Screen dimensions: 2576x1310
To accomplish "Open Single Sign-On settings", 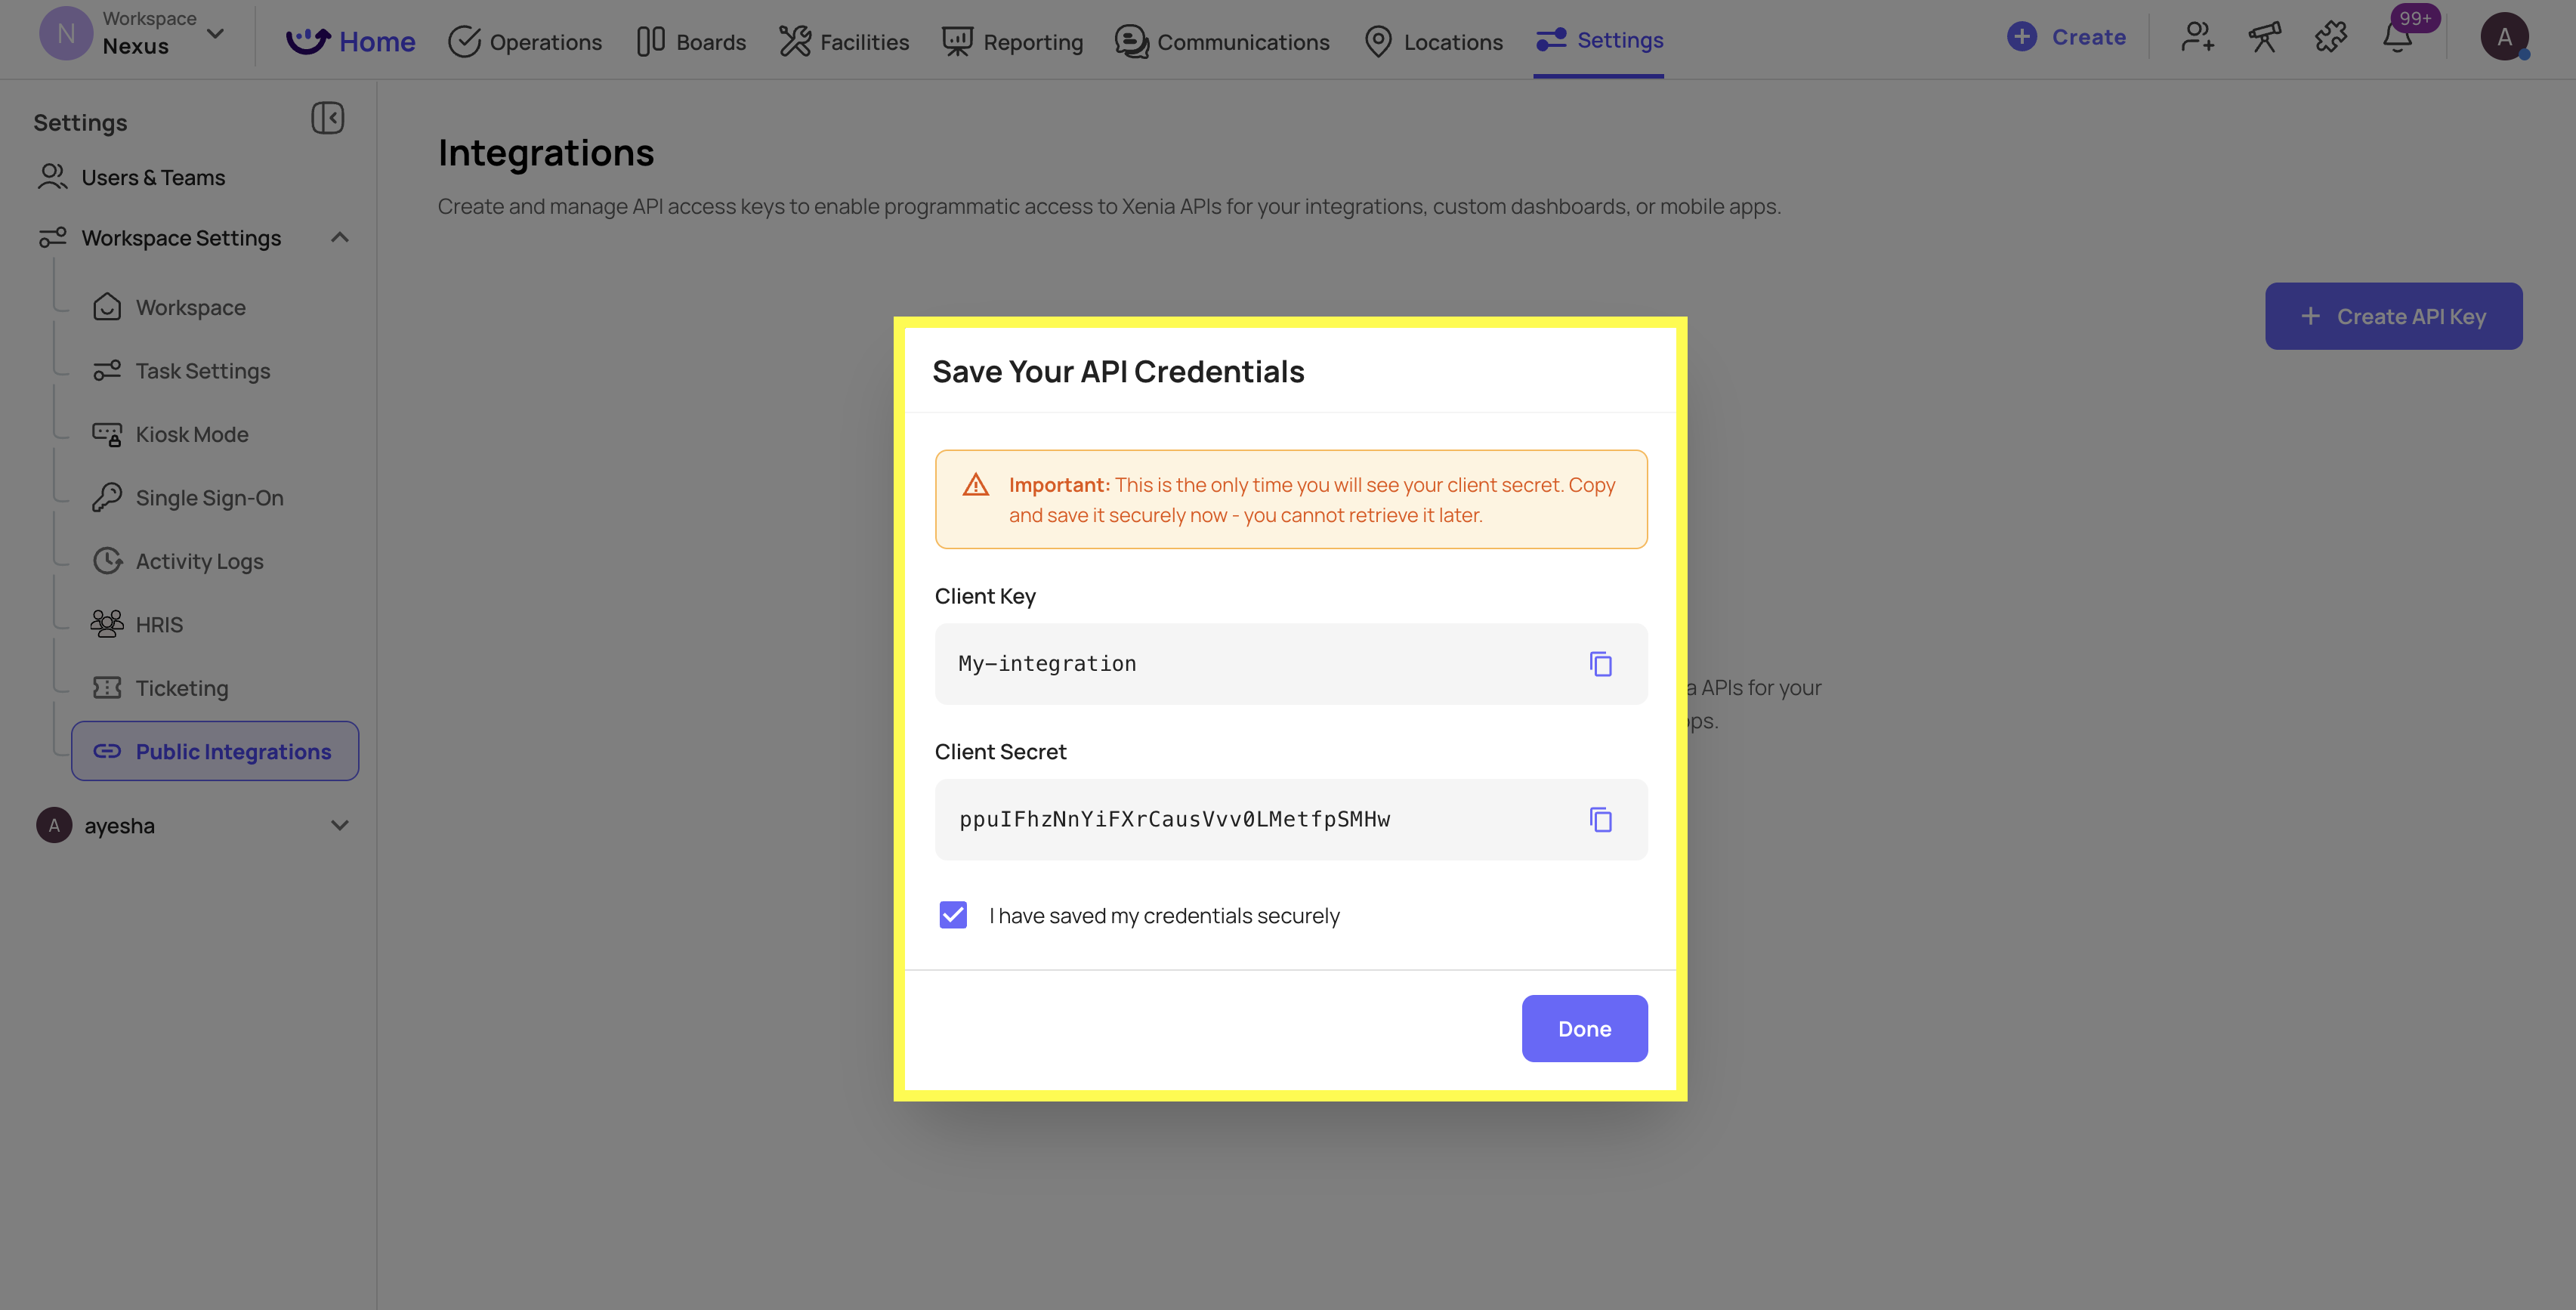I will click(x=209, y=498).
